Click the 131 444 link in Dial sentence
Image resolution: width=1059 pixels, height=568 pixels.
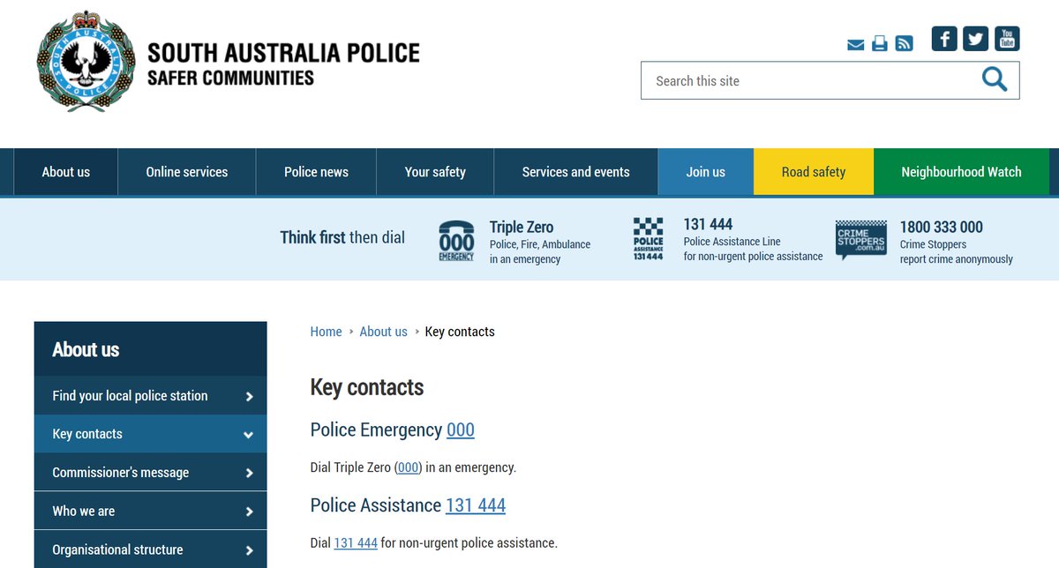pos(356,543)
